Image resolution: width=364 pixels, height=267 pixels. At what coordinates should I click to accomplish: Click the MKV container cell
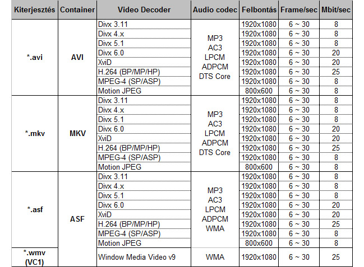[x=77, y=134]
